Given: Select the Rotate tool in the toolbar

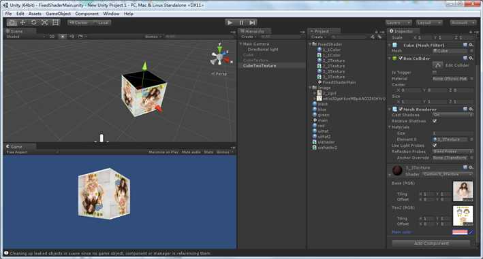Looking at the screenshot, I should (x=34, y=22).
